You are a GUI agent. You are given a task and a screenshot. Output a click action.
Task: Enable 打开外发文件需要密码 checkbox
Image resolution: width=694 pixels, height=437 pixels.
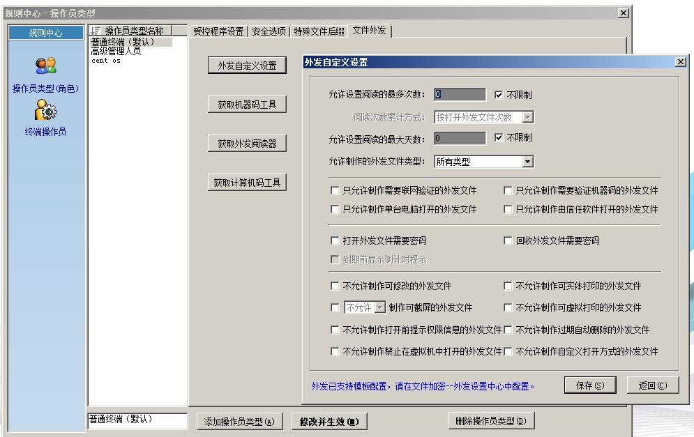[335, 241]
